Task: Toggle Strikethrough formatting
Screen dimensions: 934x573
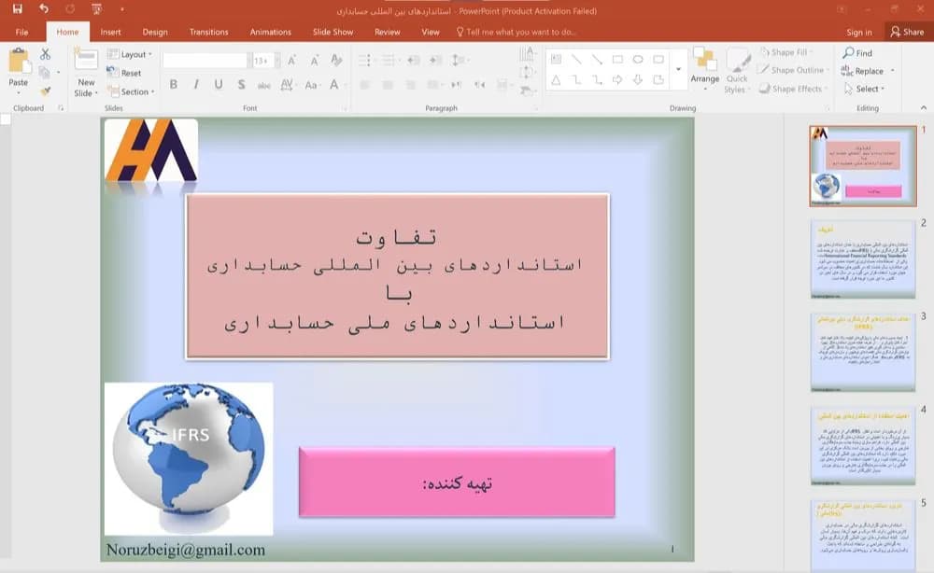Action: (x=264, y=85)
